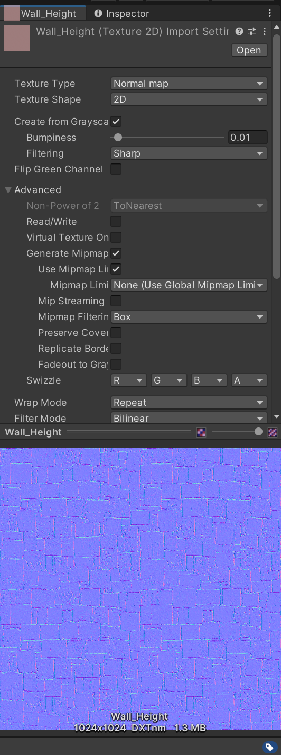The height and width of the screenshot is (755, 281).
Task: Click the Open button
Action: (249, 50)
